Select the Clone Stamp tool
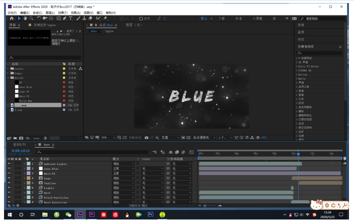Viewport: 354px width, 221px height. click(x=84, y=19)
